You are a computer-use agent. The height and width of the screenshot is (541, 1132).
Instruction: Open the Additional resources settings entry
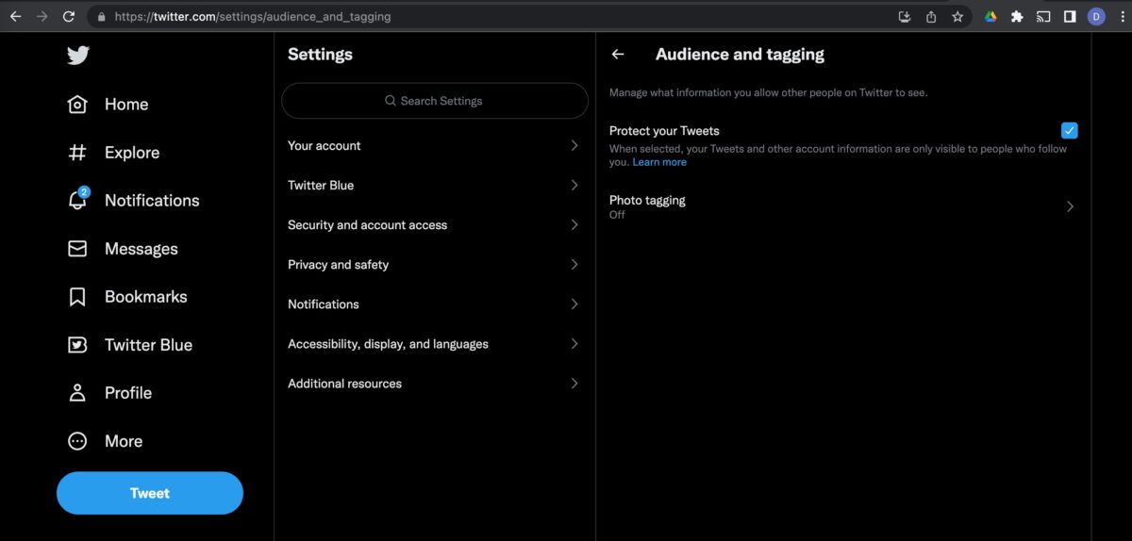pyautogui.click(x=435, y=383)
